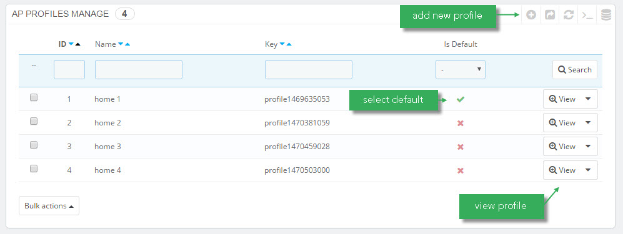Tick the checkbox for home 1 row
The width and height of the screenshot is (623, 234).
[34, 97]
